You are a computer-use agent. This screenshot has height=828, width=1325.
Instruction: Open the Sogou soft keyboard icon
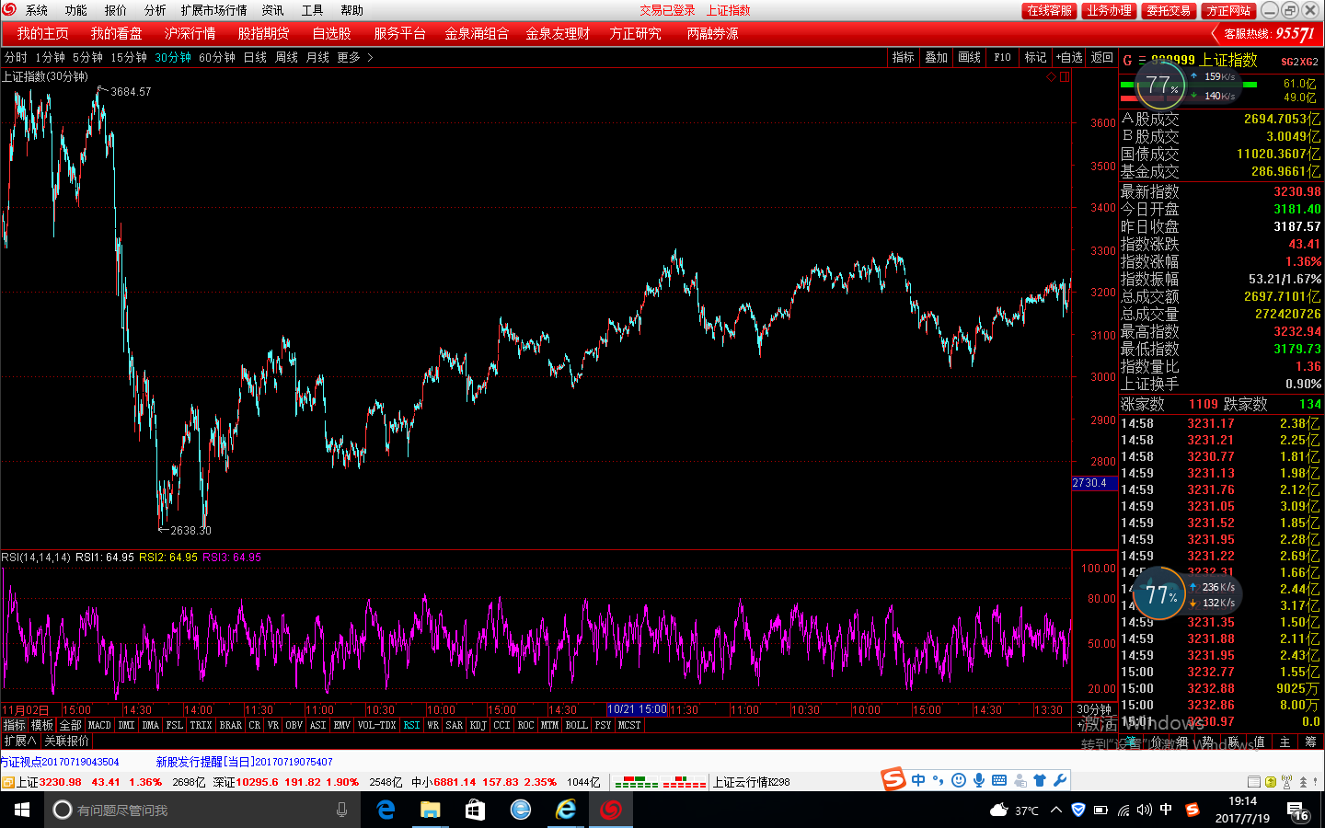point(999,780)
